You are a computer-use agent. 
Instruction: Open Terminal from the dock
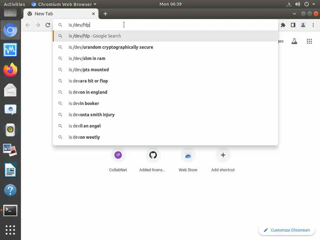(x=10, y=210)
